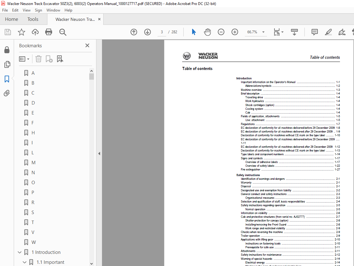Close the Bookmarks panel
The height and width of the screenshot is (266, 354).
pos(87,45)
